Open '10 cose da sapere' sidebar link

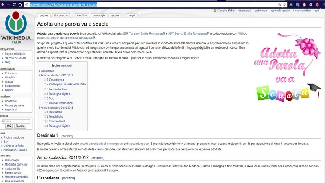(x=15, y=58)
